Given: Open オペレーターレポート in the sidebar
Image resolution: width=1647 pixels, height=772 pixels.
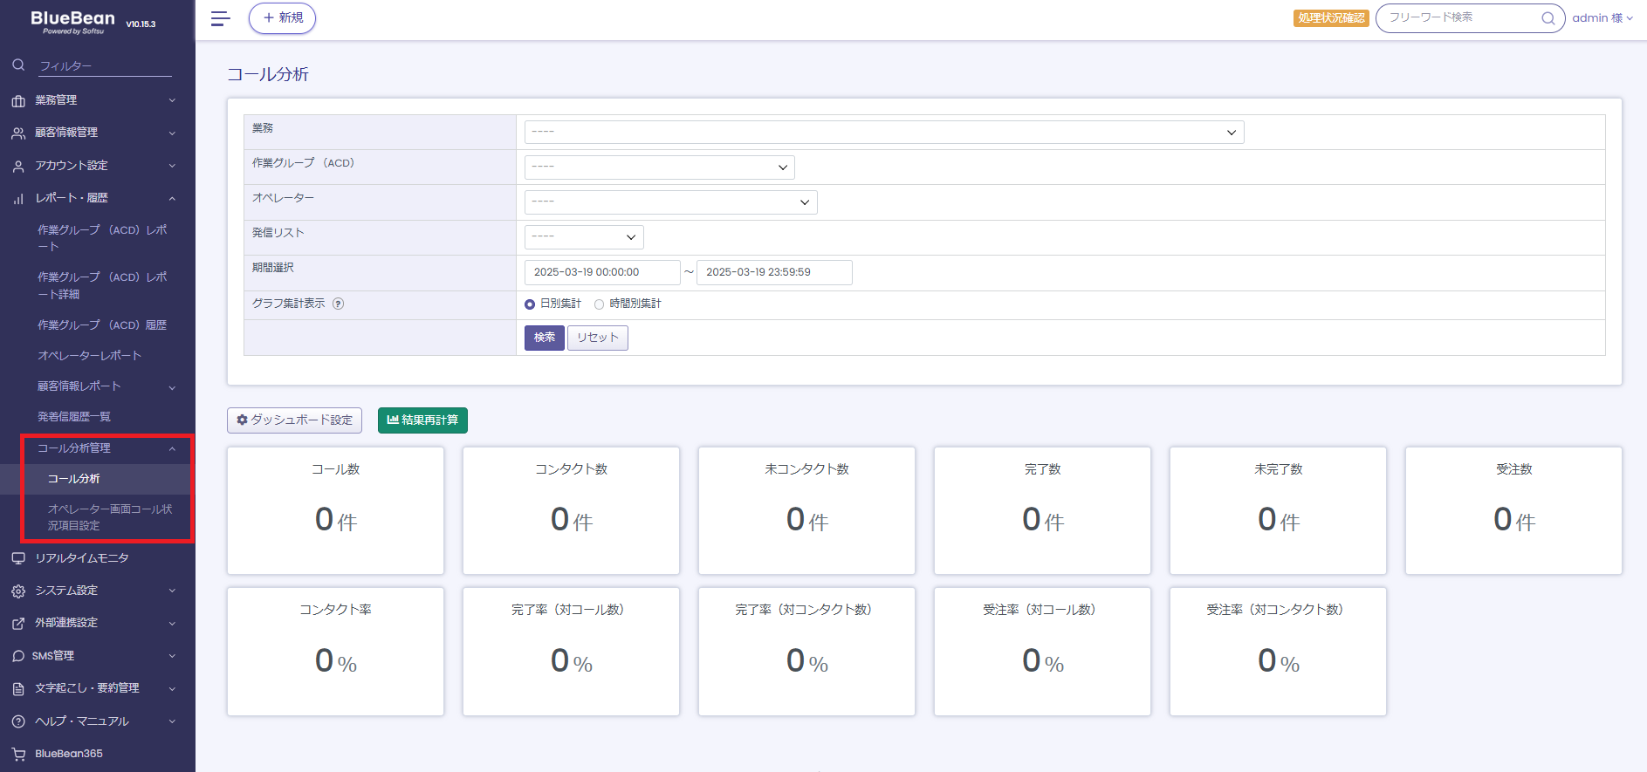Looking at the screenshot, I should pos(89,356).
